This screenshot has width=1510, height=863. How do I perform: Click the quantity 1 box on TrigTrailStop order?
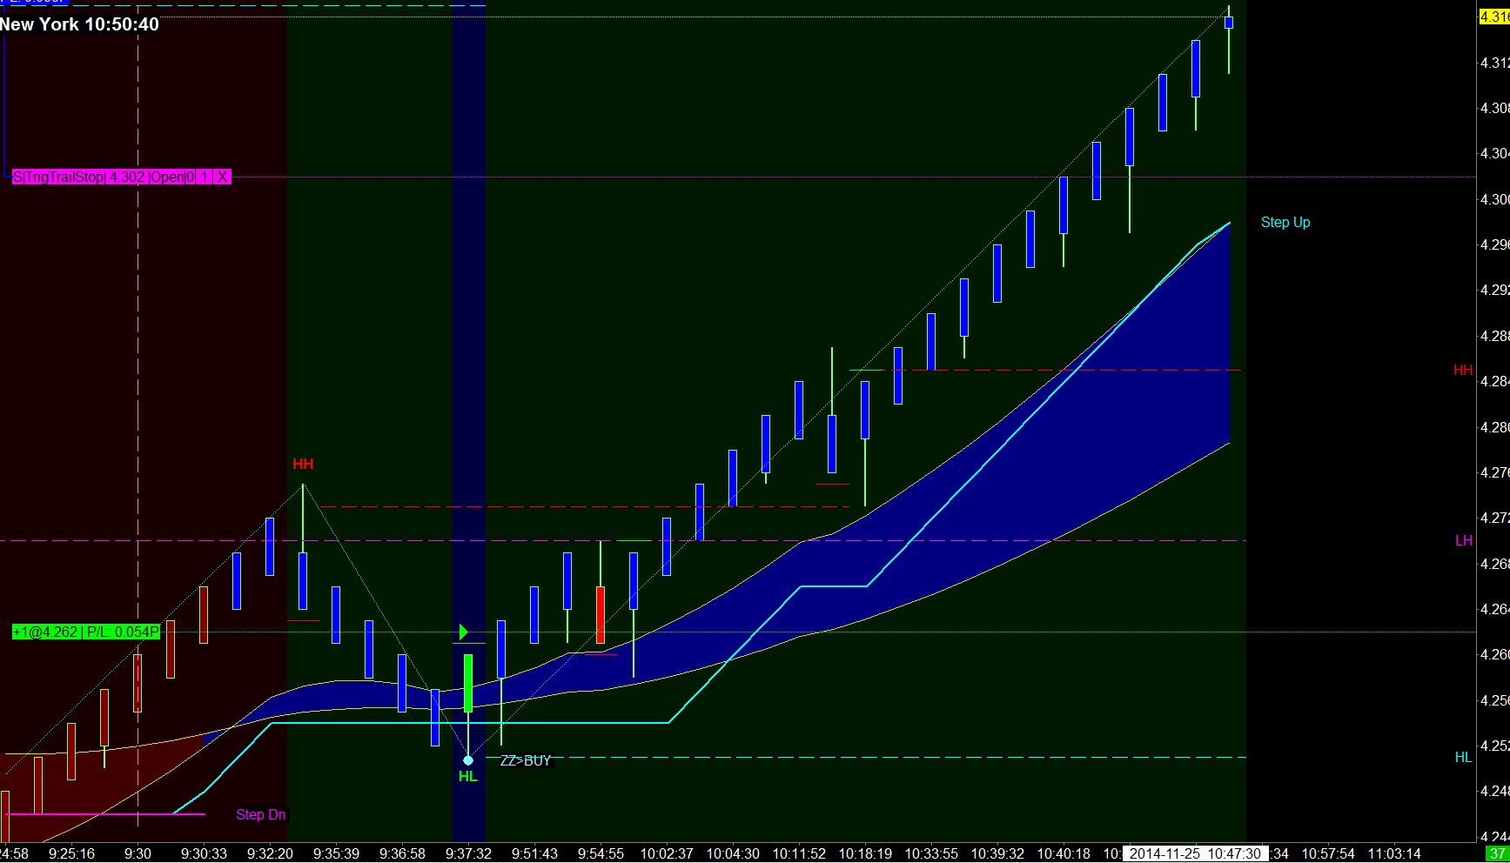[205, 177]
